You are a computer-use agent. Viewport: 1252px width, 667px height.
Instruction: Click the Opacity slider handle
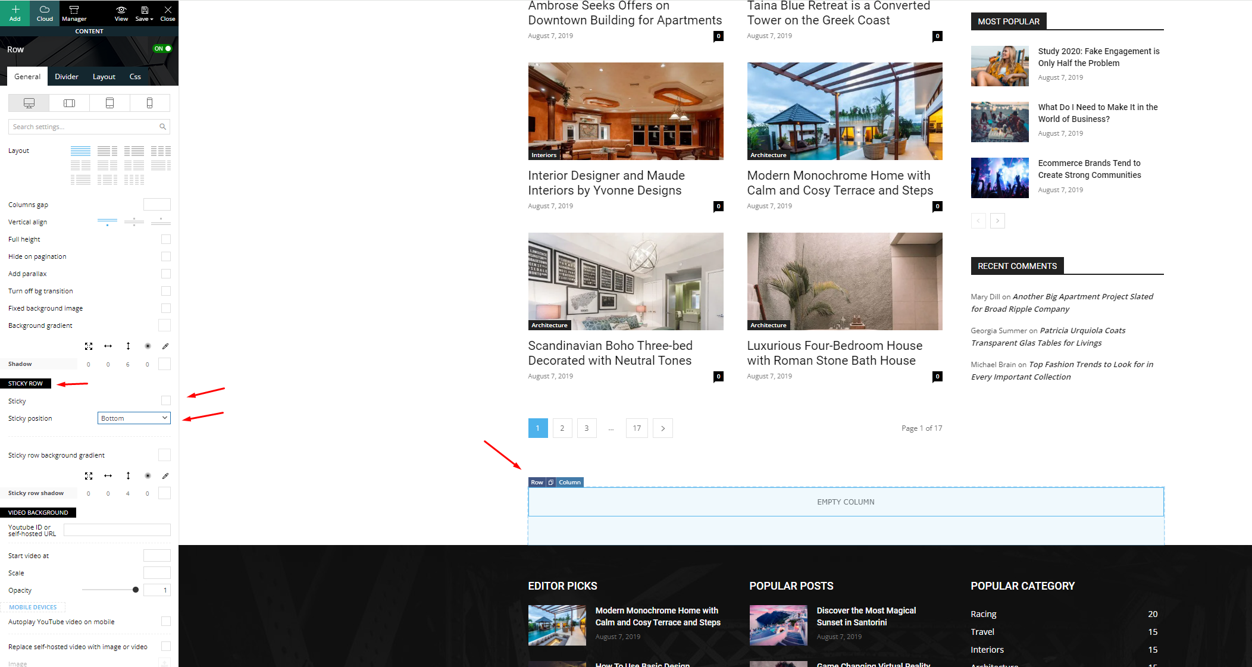pos(136,590)
